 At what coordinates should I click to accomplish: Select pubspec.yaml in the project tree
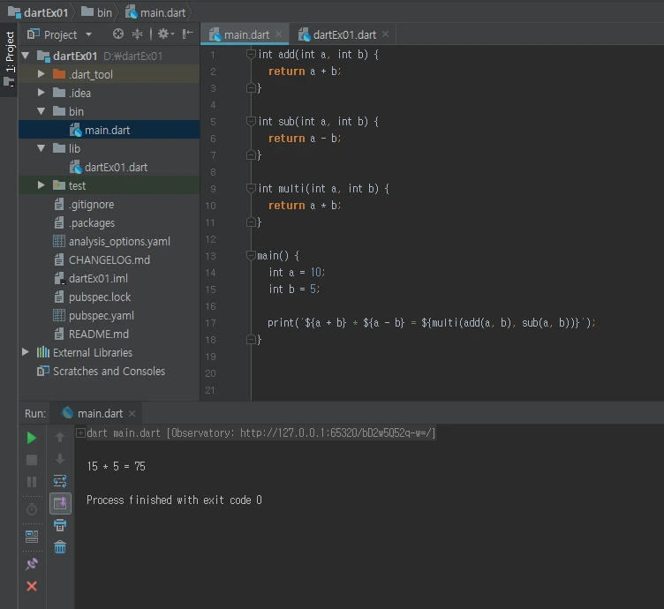pyautogui.click(x=101, y=315)
